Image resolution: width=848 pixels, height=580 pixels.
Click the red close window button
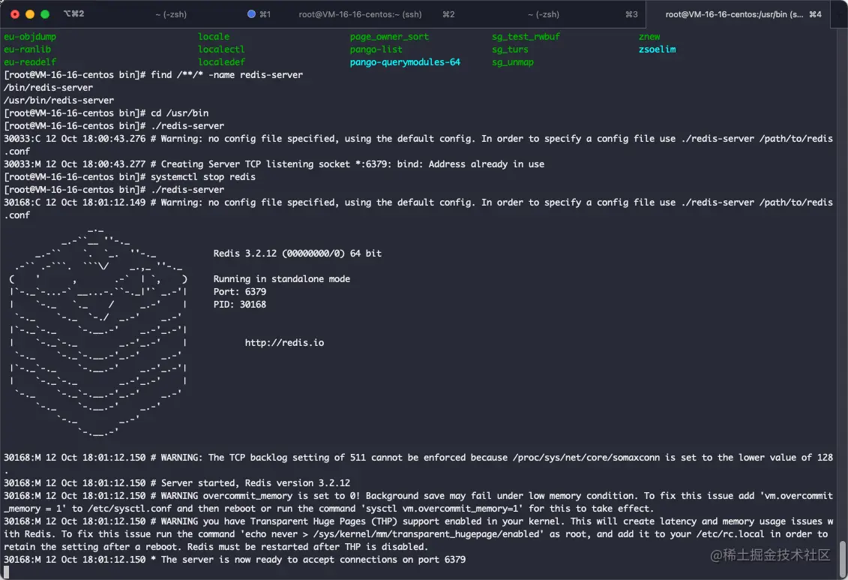15,14
